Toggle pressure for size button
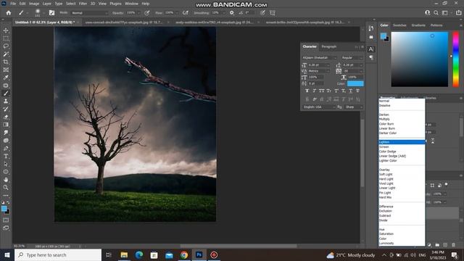 262,13
